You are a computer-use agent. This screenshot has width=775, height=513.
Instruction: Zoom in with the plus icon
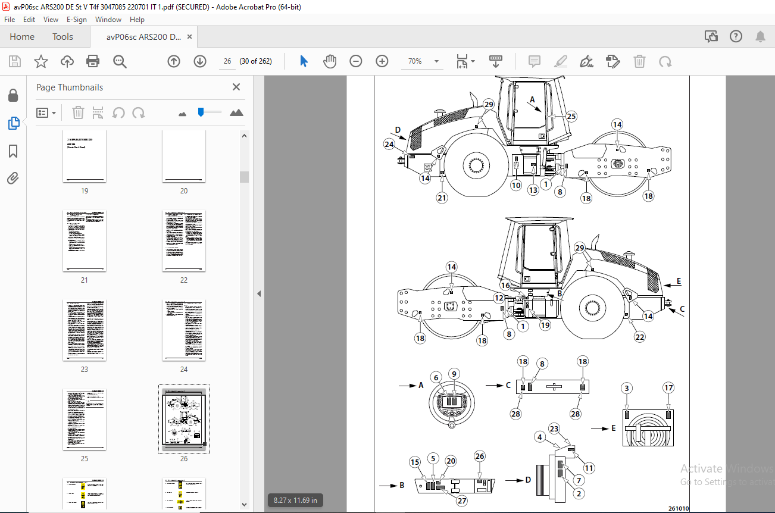click(x=382, y=61)
